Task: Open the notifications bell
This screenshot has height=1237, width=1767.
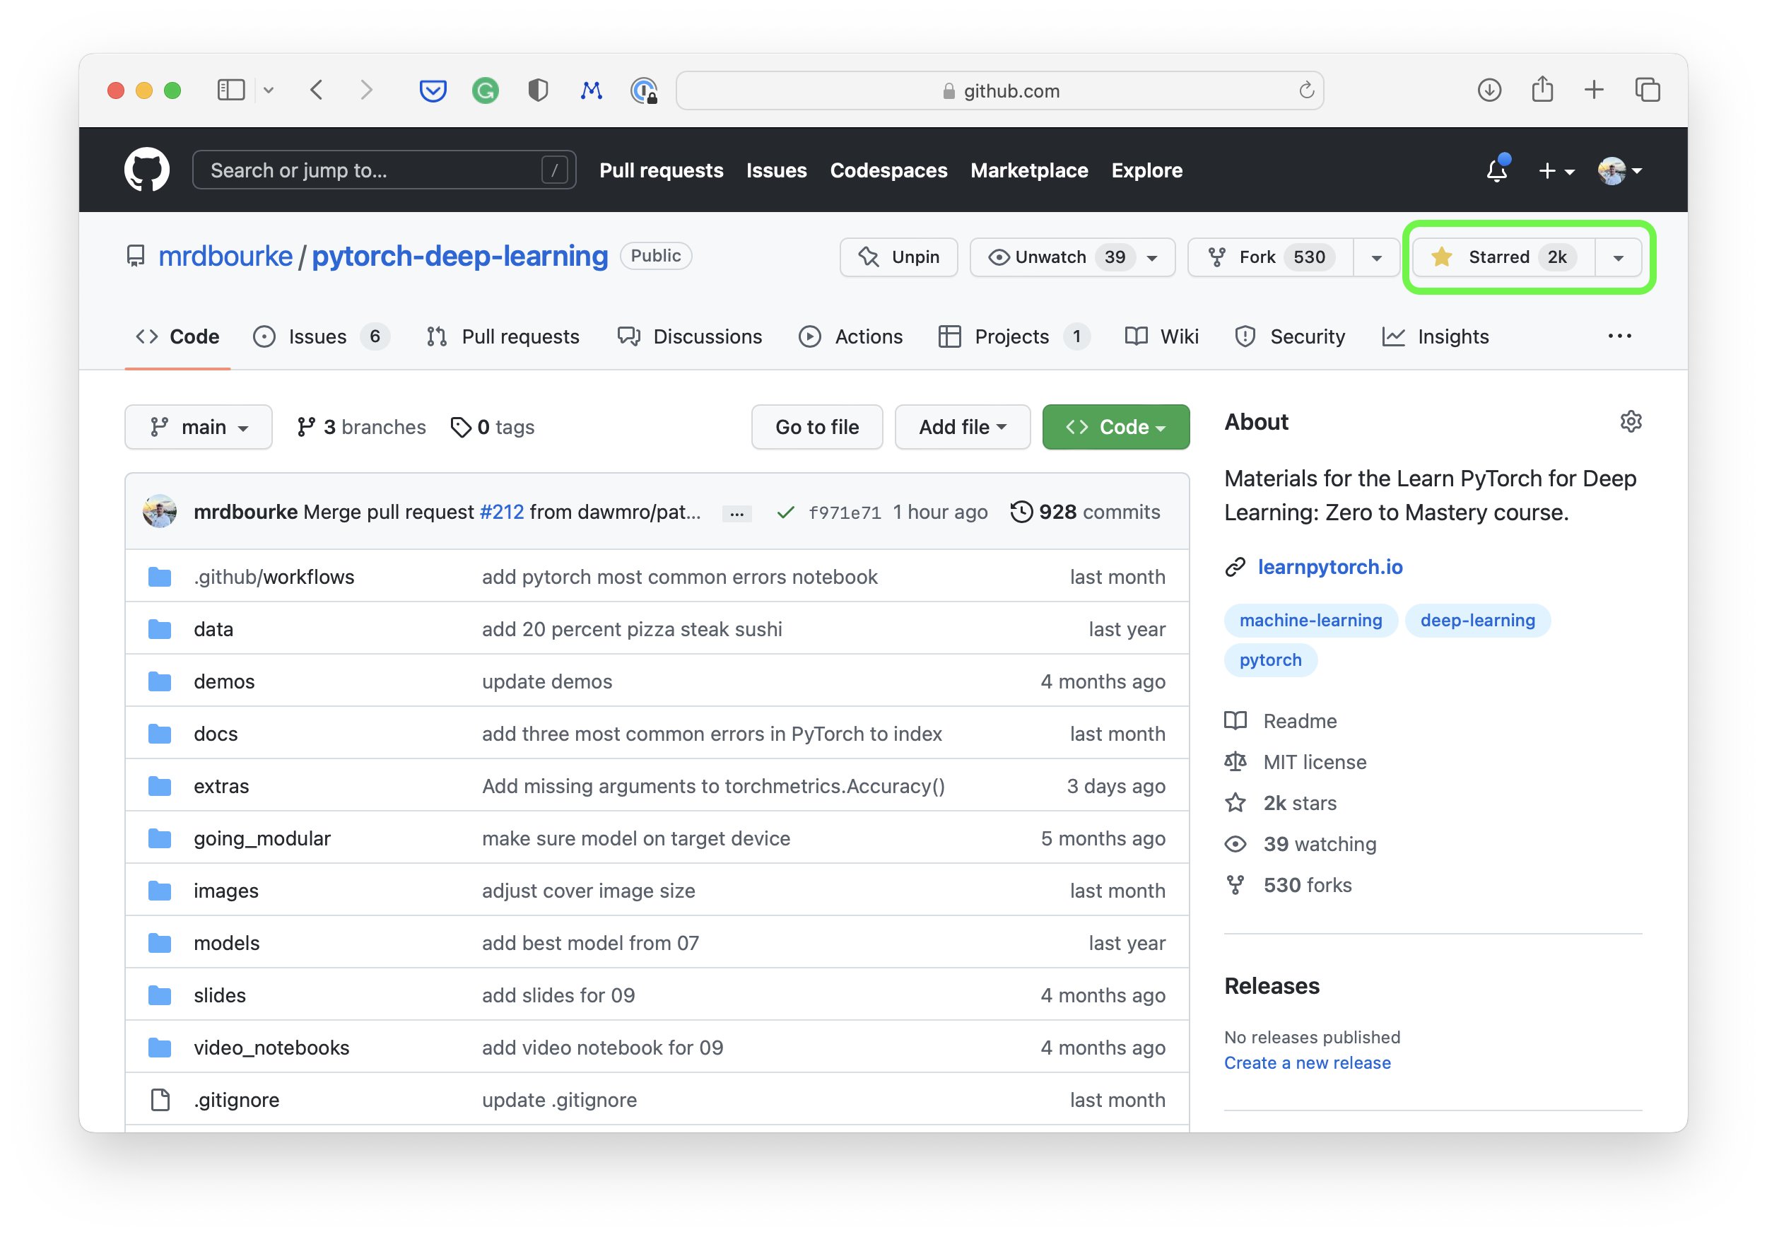Action: [1496, 170]
